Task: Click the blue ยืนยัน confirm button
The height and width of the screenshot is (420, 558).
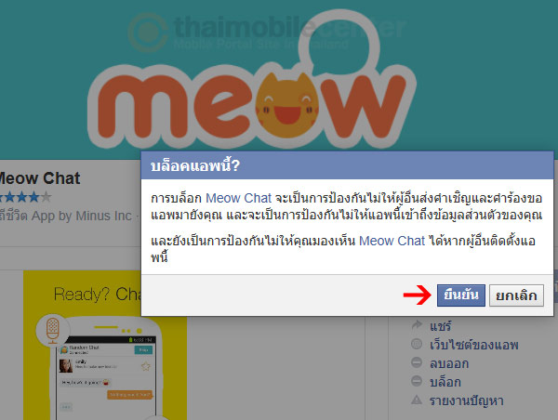Action: [461, 295]
